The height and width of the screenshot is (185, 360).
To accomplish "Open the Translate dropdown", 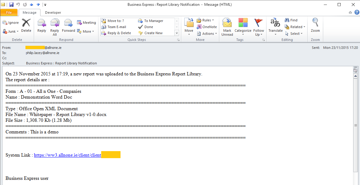I will click(x=275, y=27).
